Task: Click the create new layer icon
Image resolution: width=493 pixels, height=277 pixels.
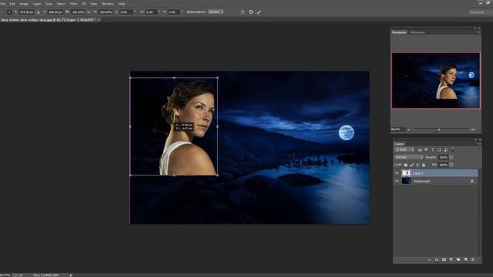Action: pos(465,259)
